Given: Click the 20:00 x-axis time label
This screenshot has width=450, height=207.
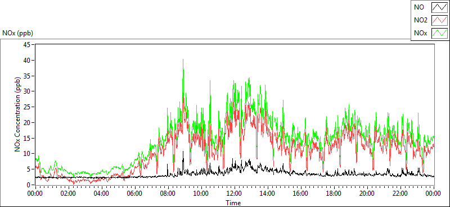Looking at the screenshot, I should tap(367, 194).
